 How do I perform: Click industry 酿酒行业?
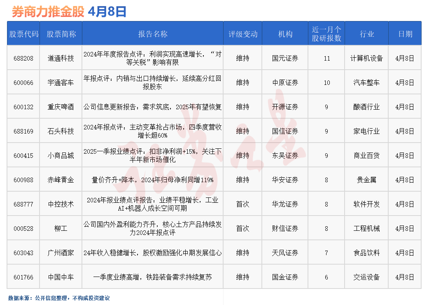point(366,107)
